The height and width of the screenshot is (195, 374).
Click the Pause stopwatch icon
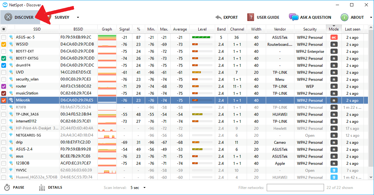[x=7, y=187]
